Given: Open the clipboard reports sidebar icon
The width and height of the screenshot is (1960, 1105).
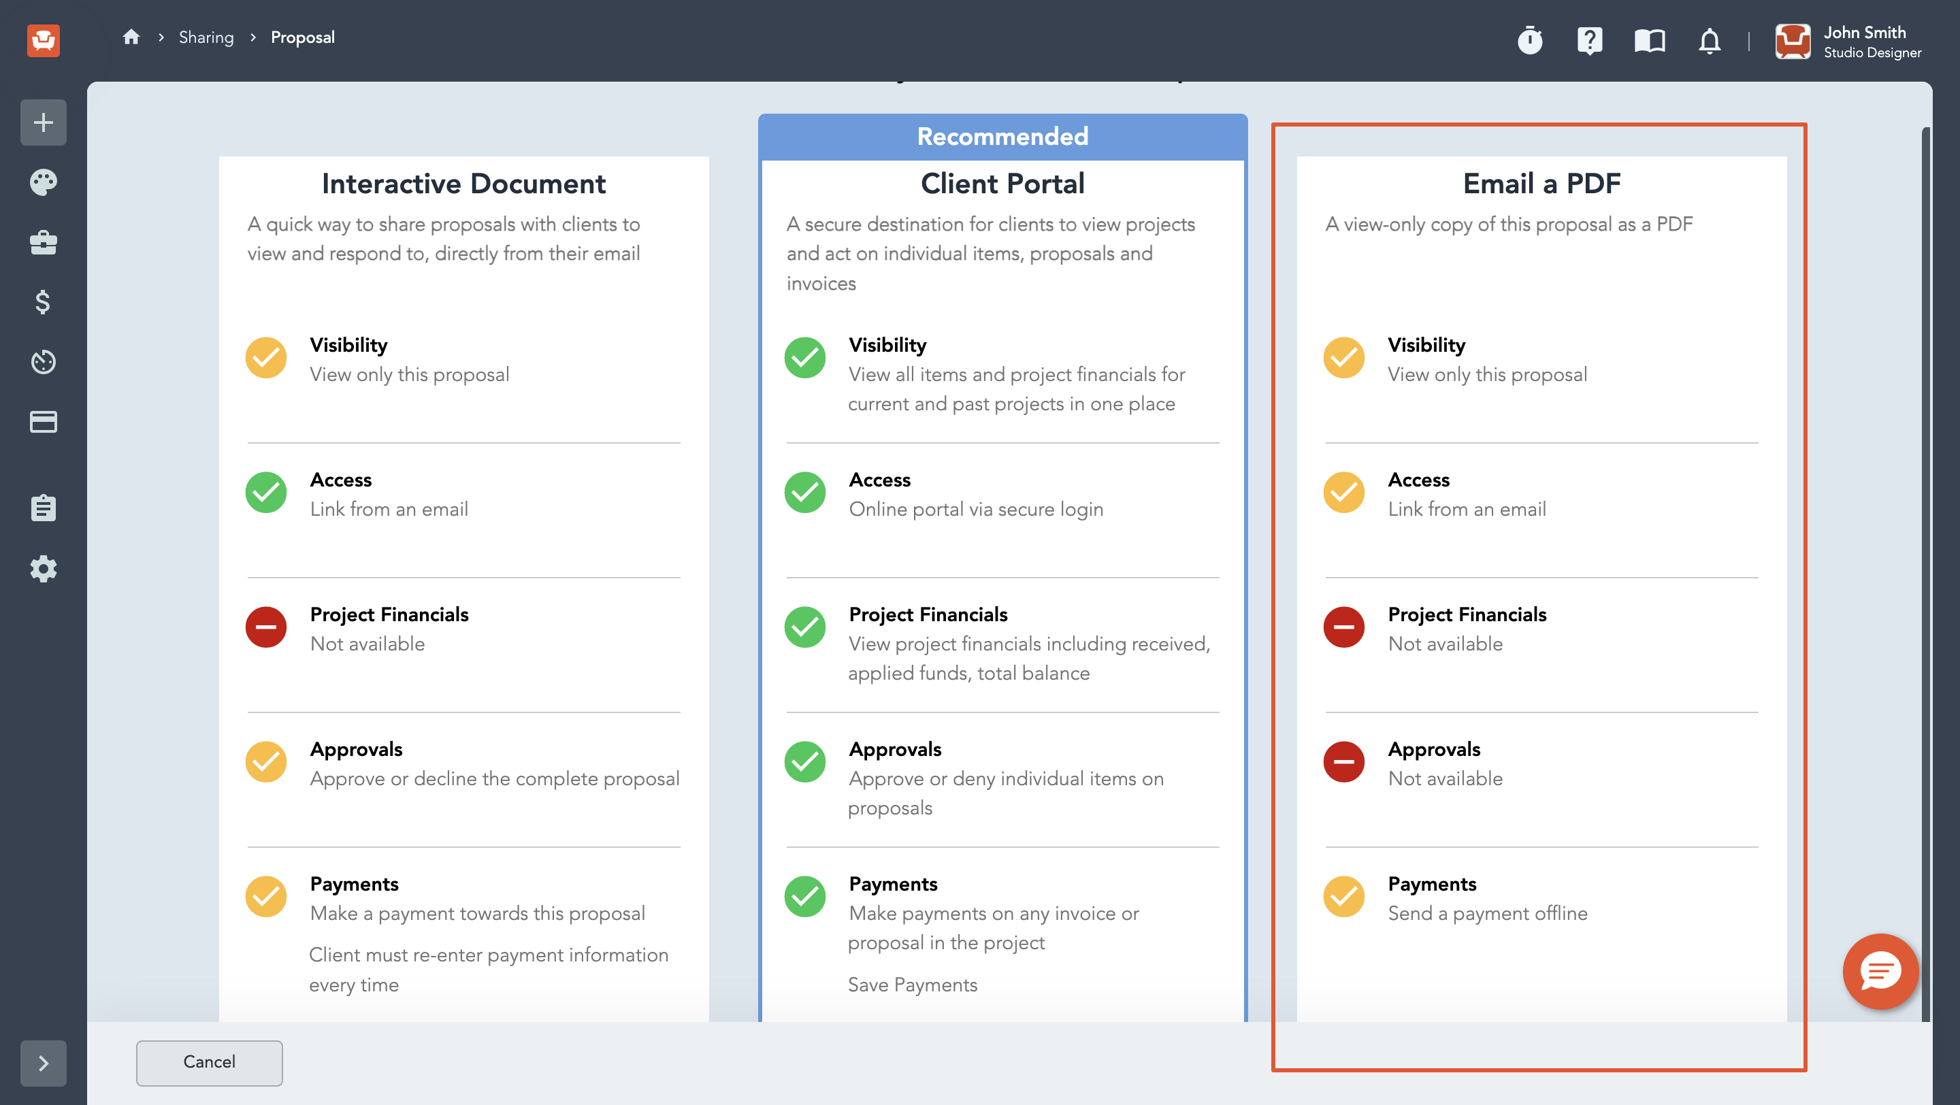Looking at the screenshot, I should pyautogui.click(x=44, y=507).
